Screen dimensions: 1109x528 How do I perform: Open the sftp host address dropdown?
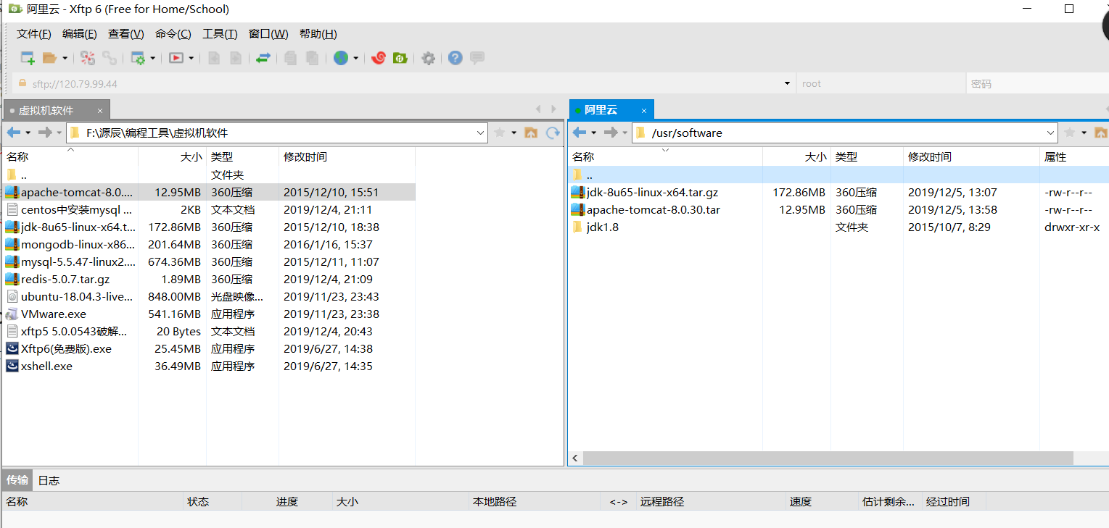pyautogui.click(x=788, y=83)
